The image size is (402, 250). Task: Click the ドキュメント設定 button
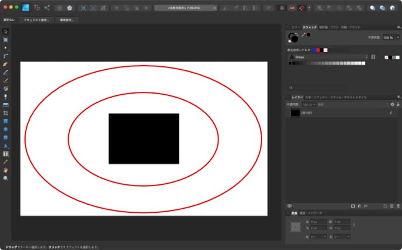pos(37,20)
